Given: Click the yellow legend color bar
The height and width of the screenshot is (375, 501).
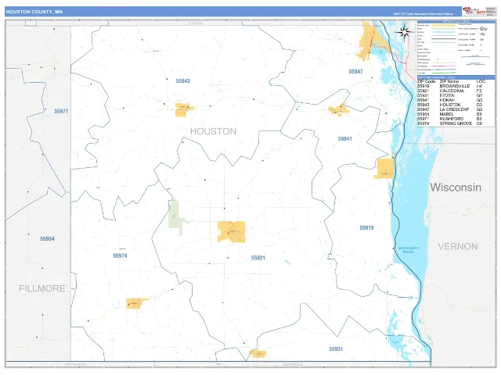Looking at the screenshot, I should tap(444, 25).
